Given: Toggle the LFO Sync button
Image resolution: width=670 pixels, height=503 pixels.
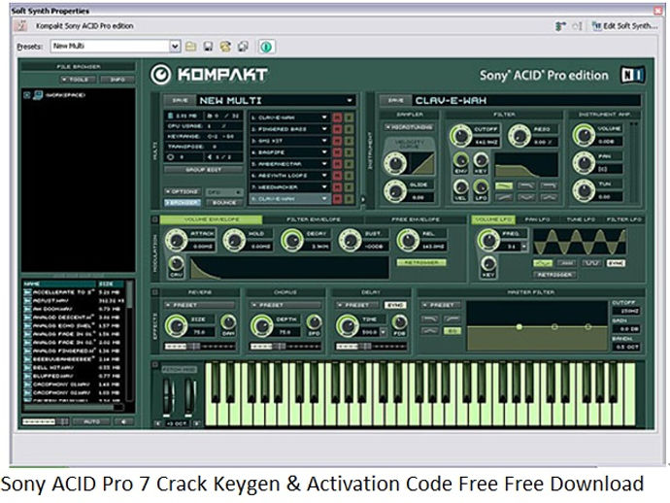Looking at the screenshot, I should click(616, 263).
